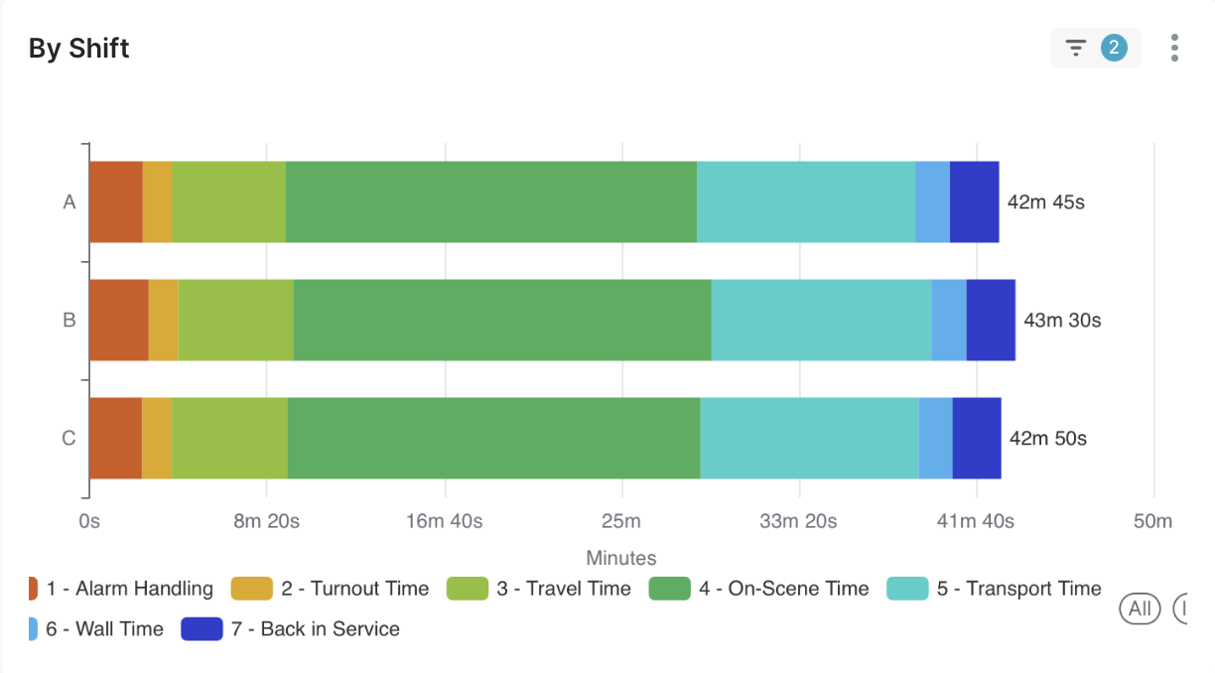Viewport: 1215px width, 673px height.
Task: Click the Back in Service legend icon
Action: (x=202, y=629)
